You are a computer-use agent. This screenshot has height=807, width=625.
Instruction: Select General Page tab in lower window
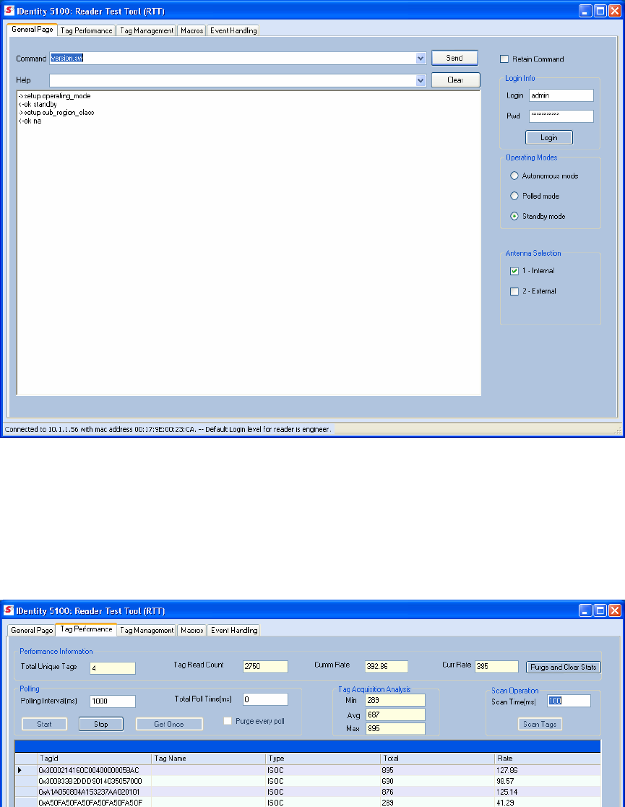[x=31, y=630]
